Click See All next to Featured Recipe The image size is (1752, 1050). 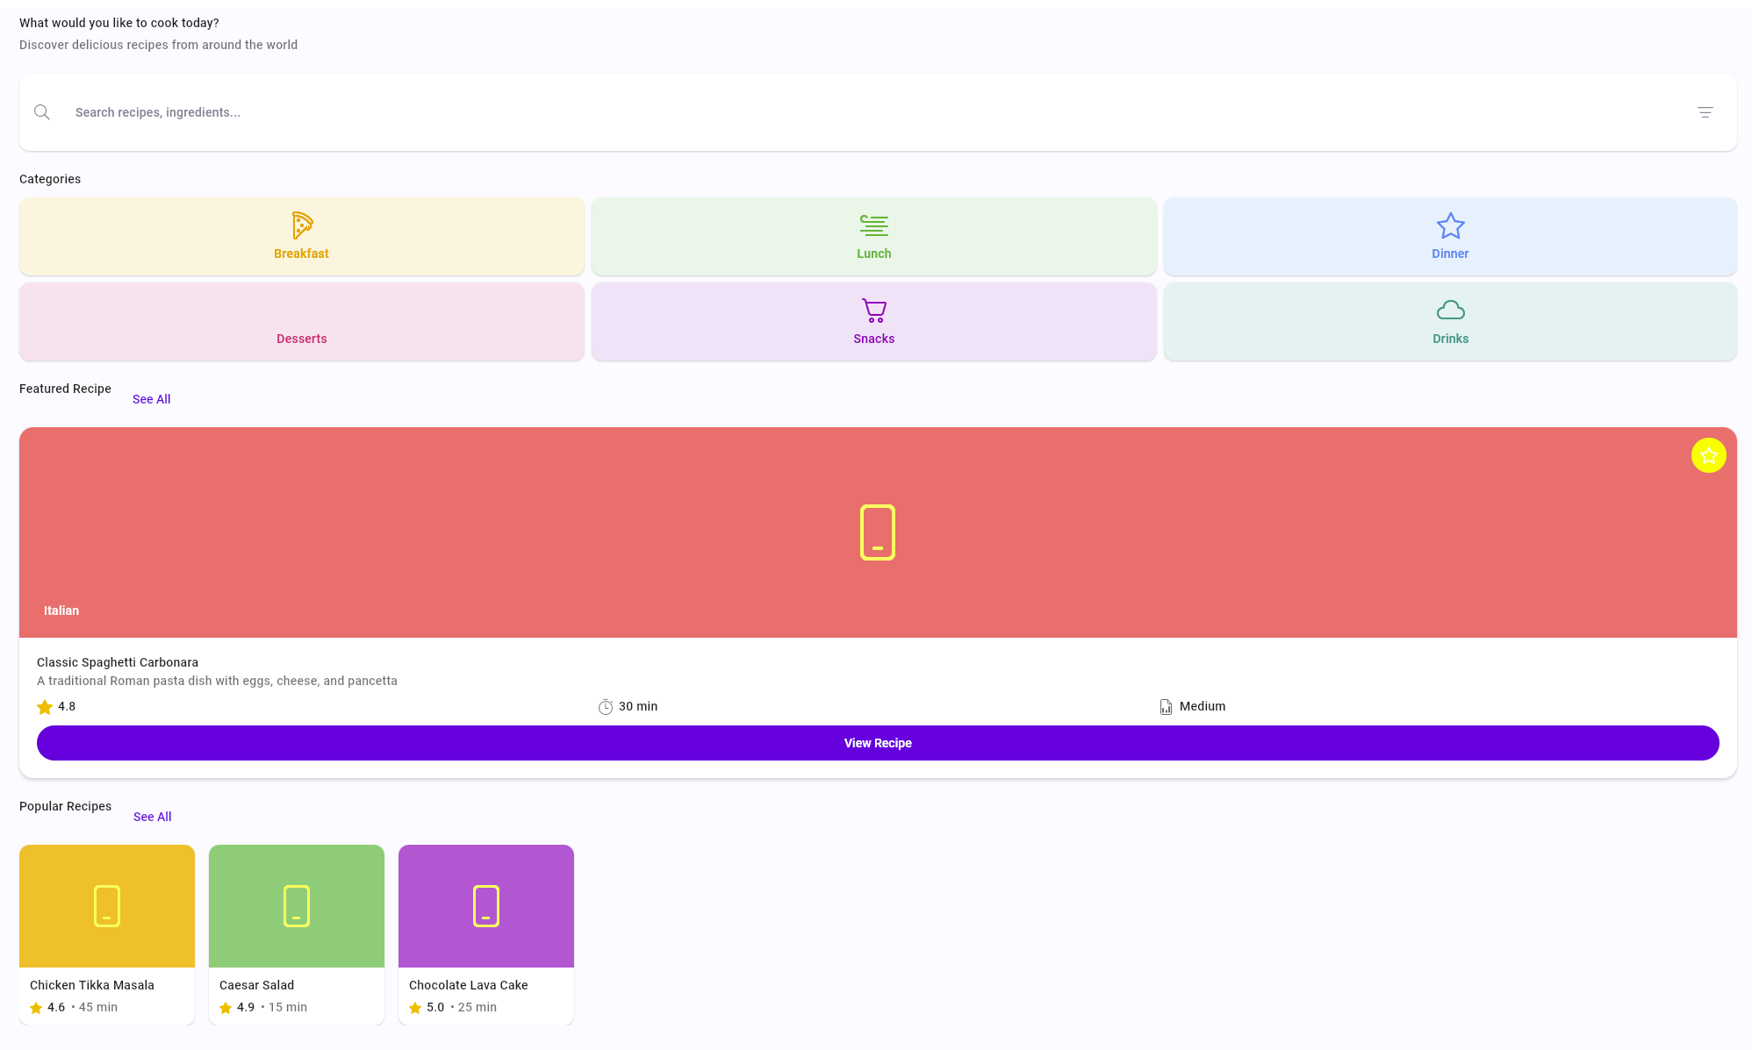(152, 399)
